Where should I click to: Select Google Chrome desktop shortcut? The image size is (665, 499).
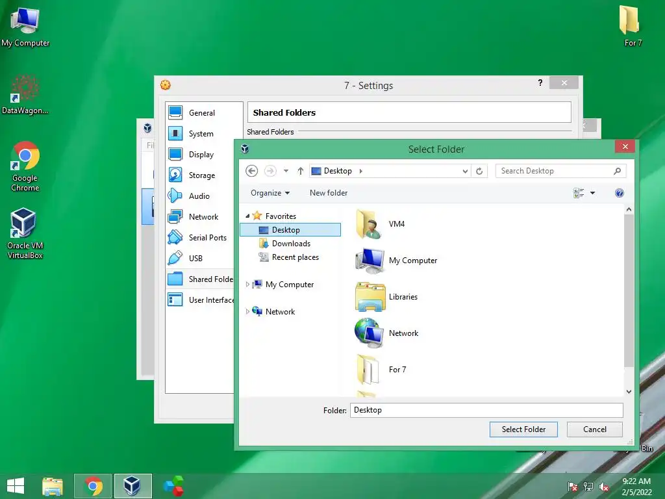tap(25, 166)
